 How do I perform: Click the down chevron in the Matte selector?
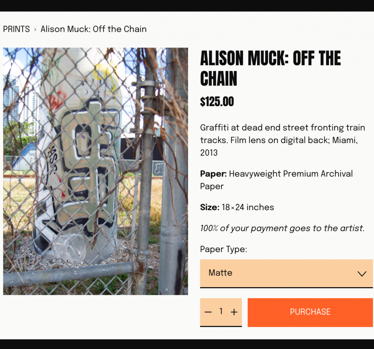(362, 274)
